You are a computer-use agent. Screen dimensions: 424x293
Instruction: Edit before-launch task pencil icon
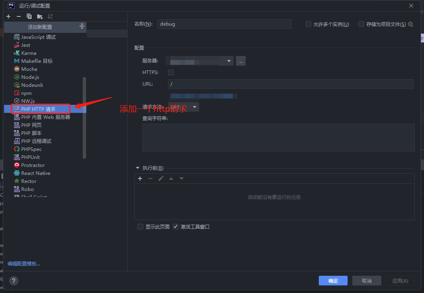pos(161,179)
